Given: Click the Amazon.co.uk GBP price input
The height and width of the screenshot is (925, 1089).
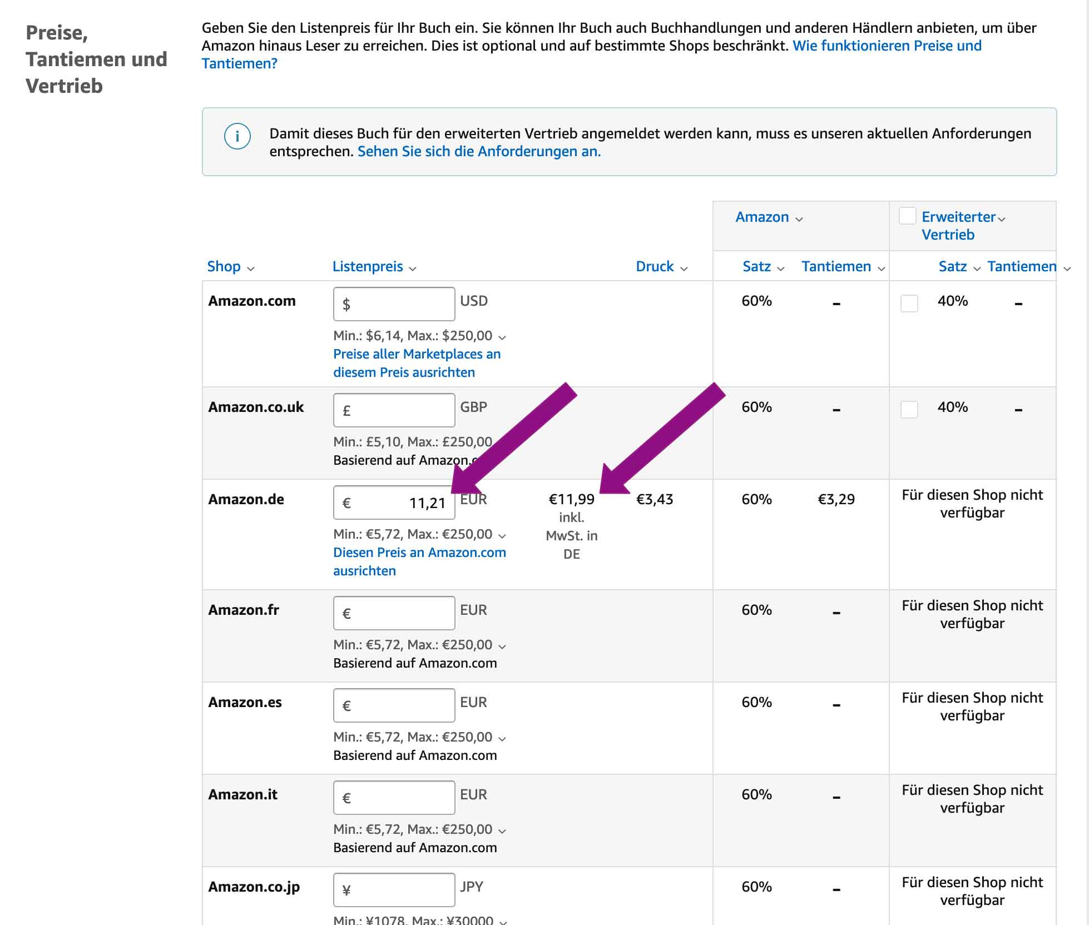Looking at the screenshot, I should click(x=394, y=410).
